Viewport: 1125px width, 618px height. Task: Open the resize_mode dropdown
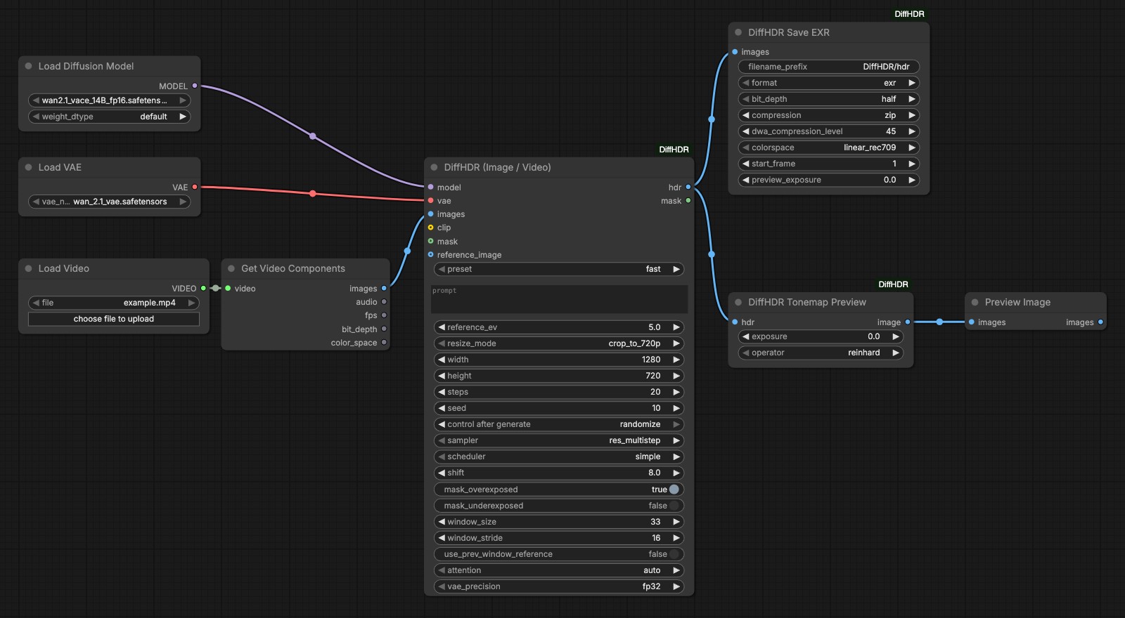[559, 343]
